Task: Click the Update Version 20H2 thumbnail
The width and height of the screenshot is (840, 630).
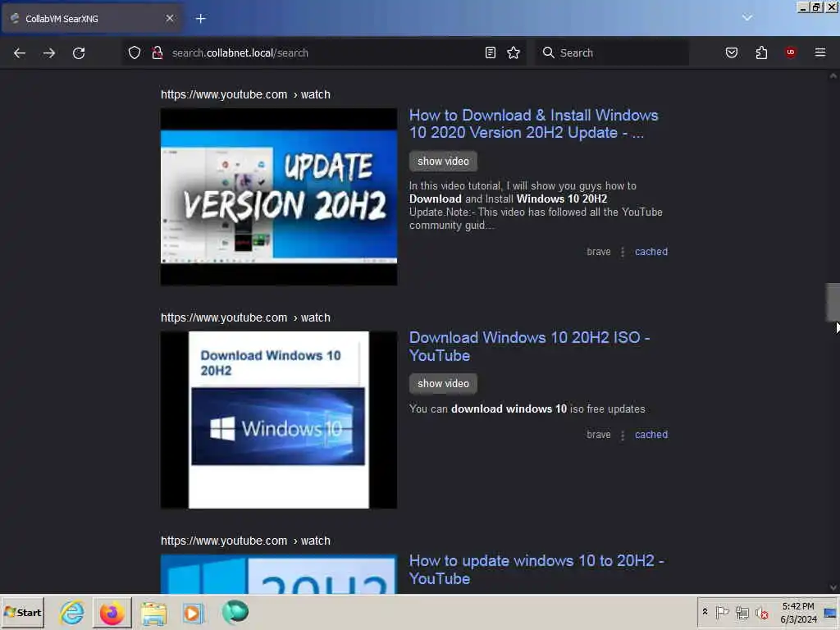Action: click(279, 197)
